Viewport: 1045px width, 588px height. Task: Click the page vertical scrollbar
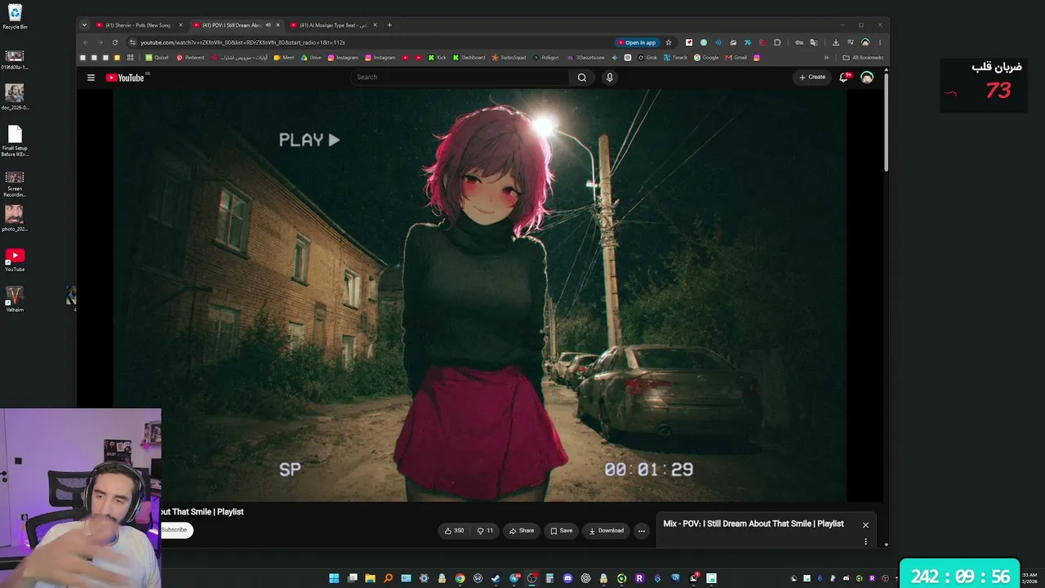pyautogui.click(x=886, y=122)
